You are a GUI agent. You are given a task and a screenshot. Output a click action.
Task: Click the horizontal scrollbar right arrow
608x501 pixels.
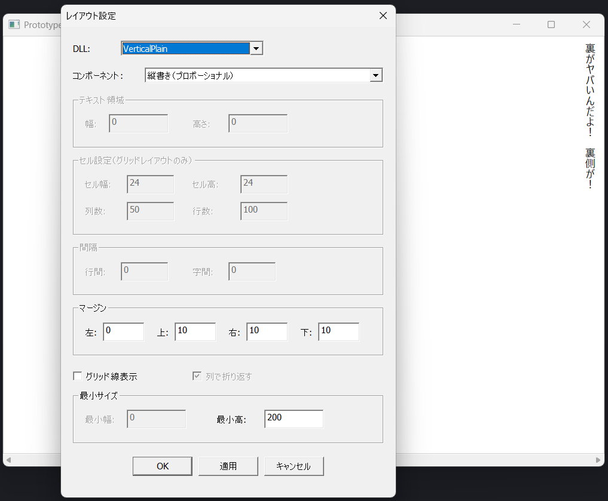tap(599, 460)
